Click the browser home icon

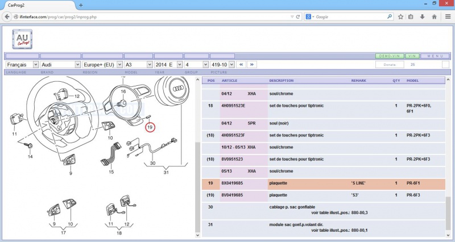pos(433,17)
